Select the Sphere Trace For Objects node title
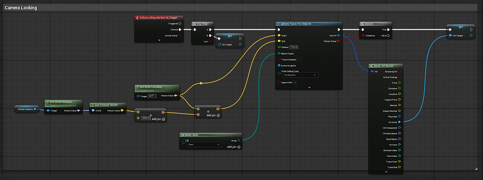 coord(296,24)
